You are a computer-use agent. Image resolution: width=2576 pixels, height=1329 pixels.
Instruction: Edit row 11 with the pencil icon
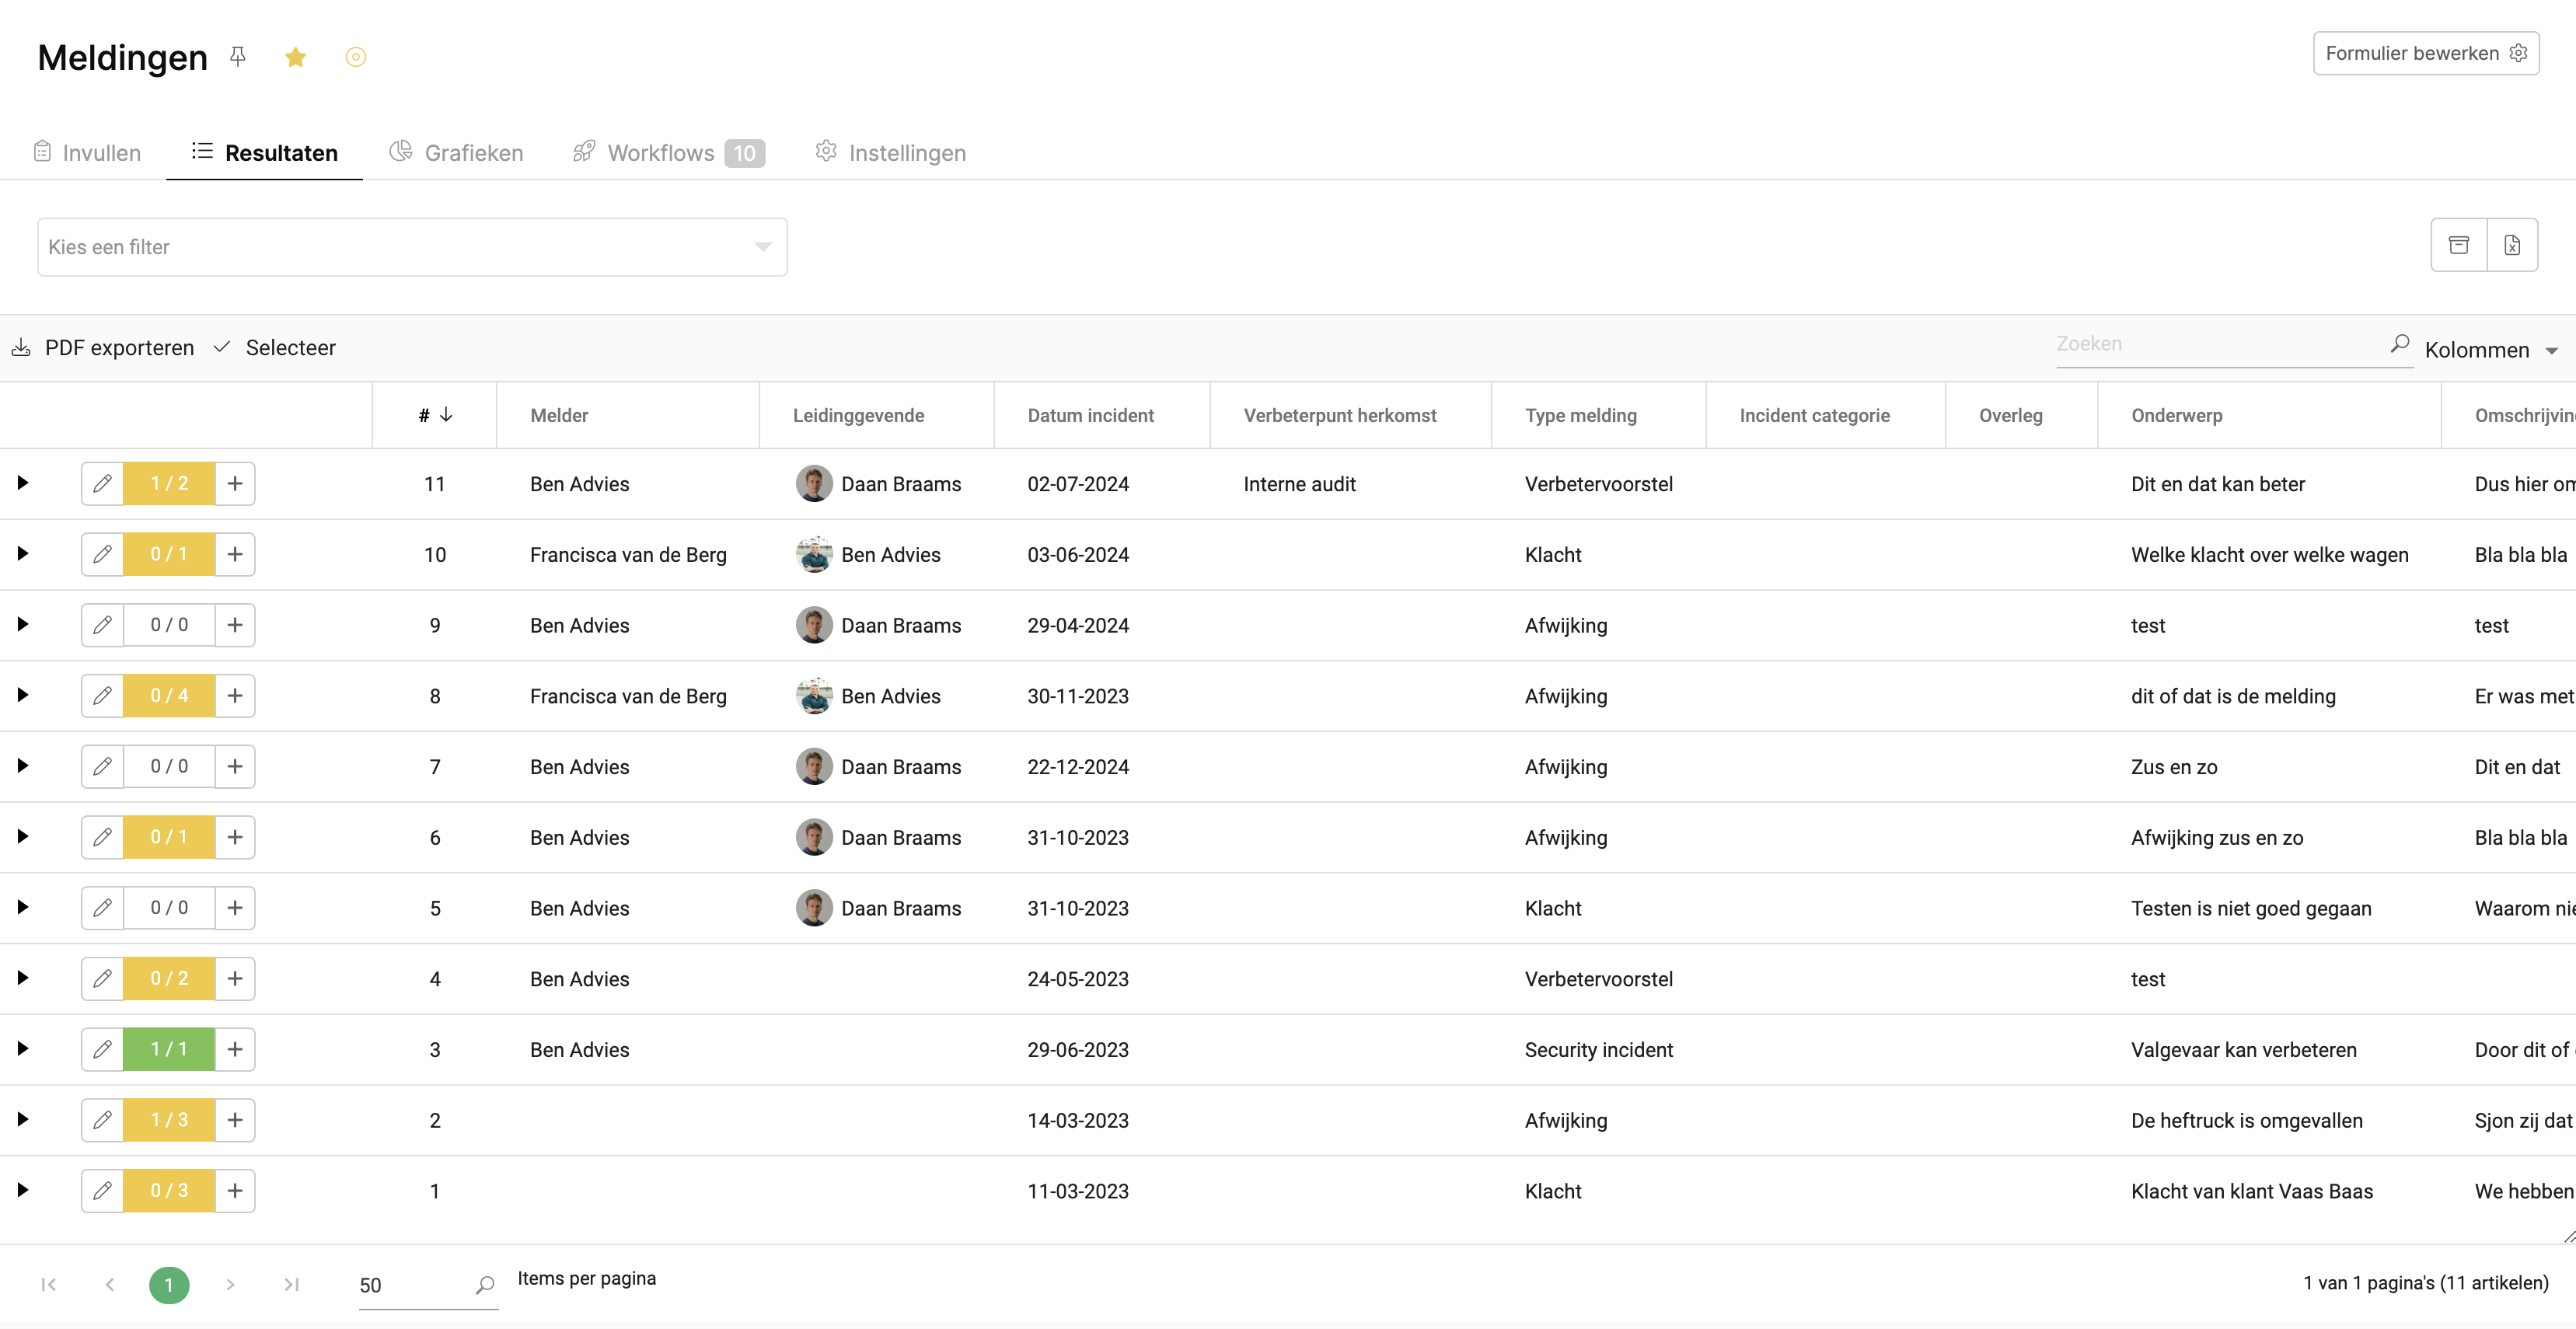[102, 484]
